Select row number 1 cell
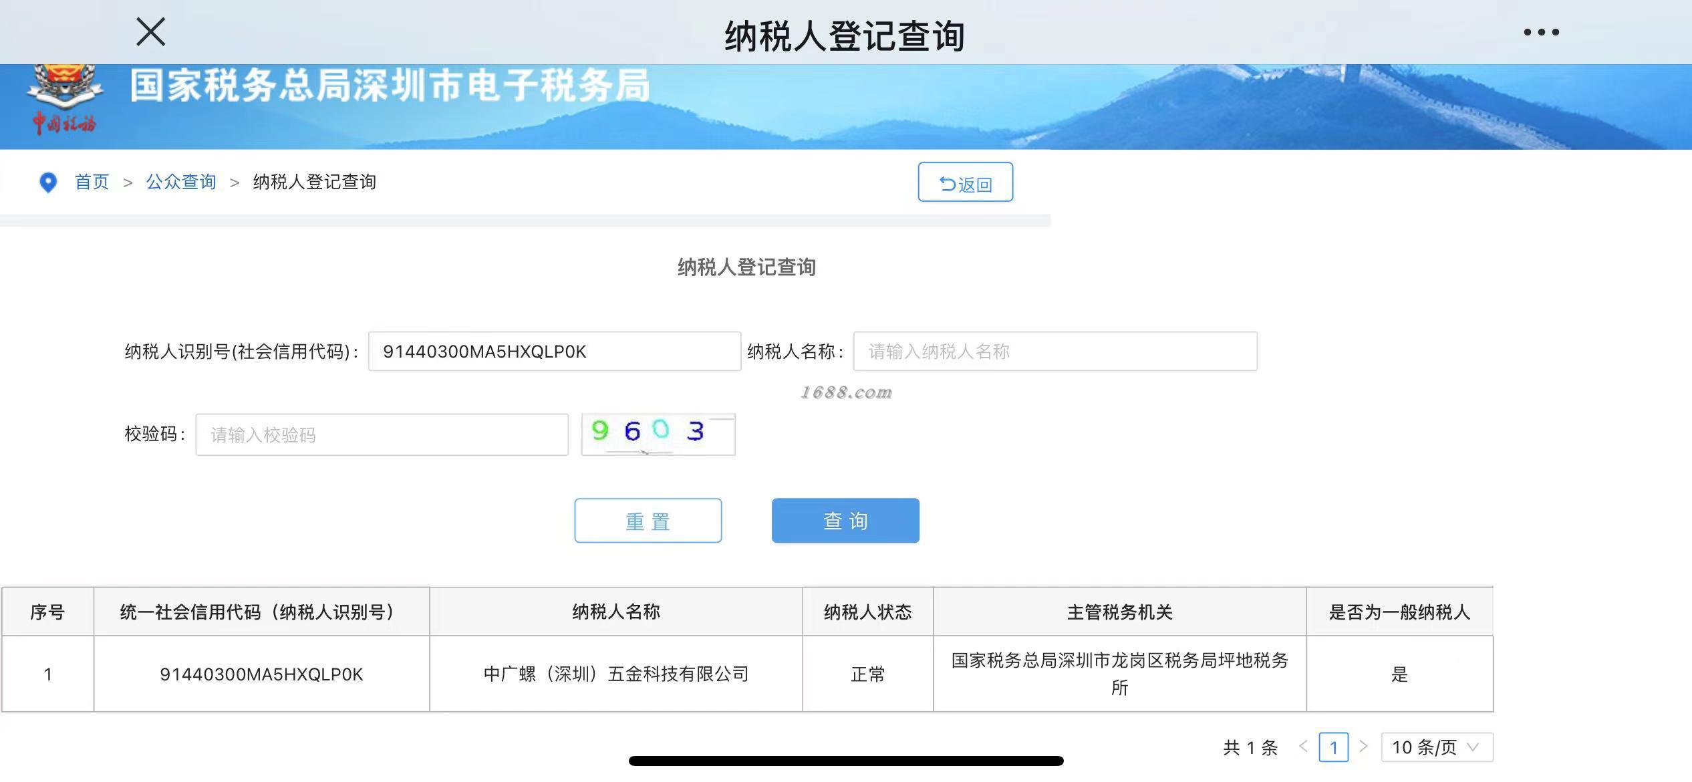Image resolution: width=1692 pixels, height=782 pixels. [47, 674]
